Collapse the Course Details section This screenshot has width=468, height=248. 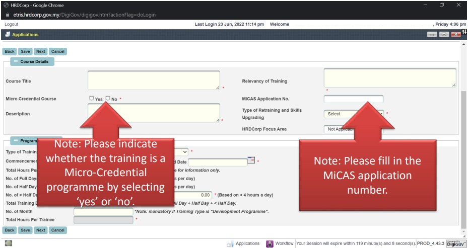pyautogui.click(x=14, y=61)
